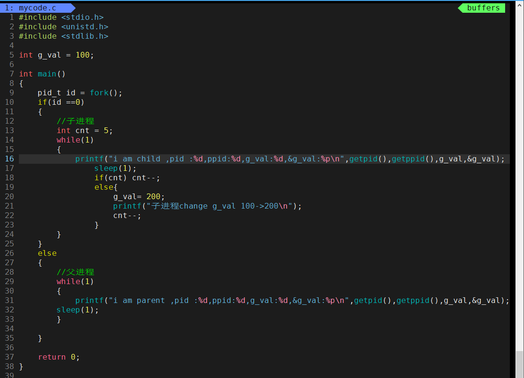The width and height of the screenshot is (524, 378).
Task: Click on 'int cnt = 5;' line
Action: (85, 131)
